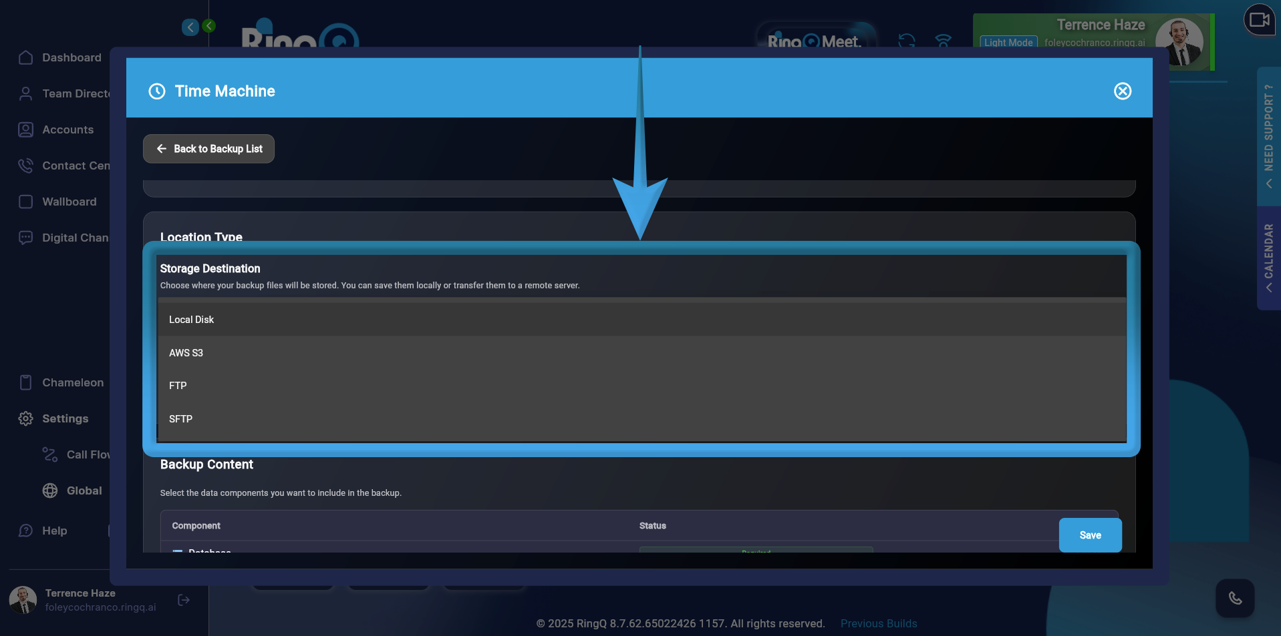Open the Contact Center icon
The width and height of the screenshot is (1281, 636).
[x=25, y=166]
